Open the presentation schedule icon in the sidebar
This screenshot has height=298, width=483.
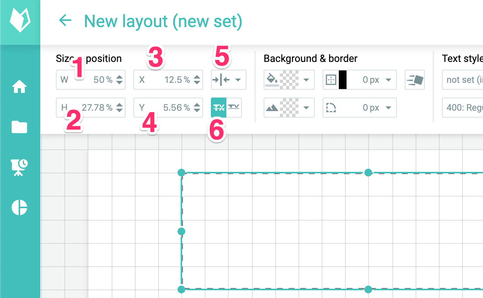tap(19, 167)
